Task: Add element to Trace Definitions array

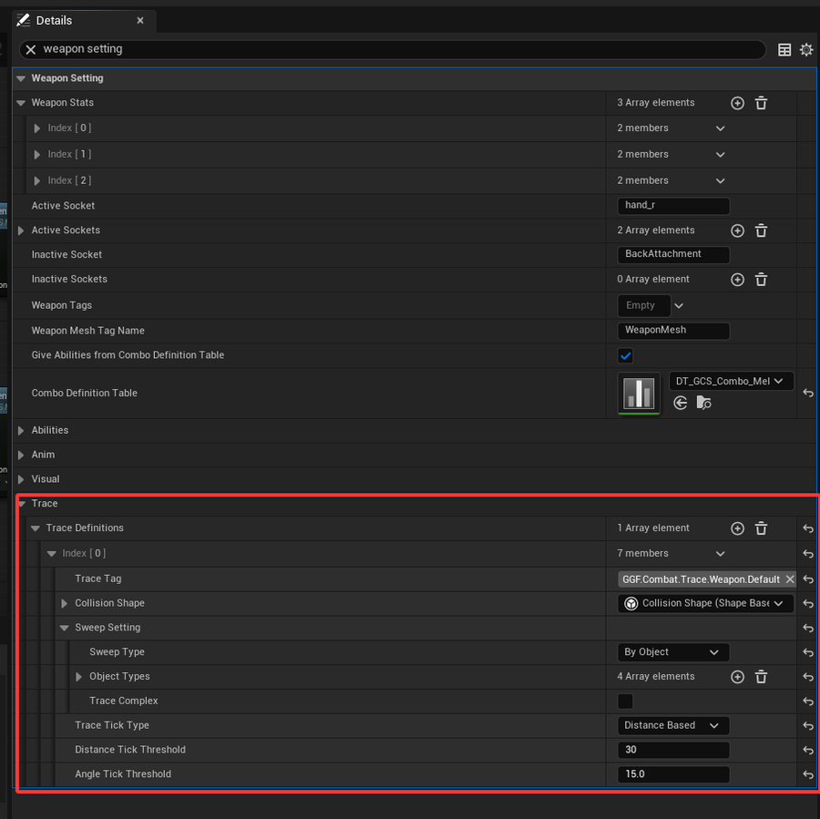Action: pos(737,528)
